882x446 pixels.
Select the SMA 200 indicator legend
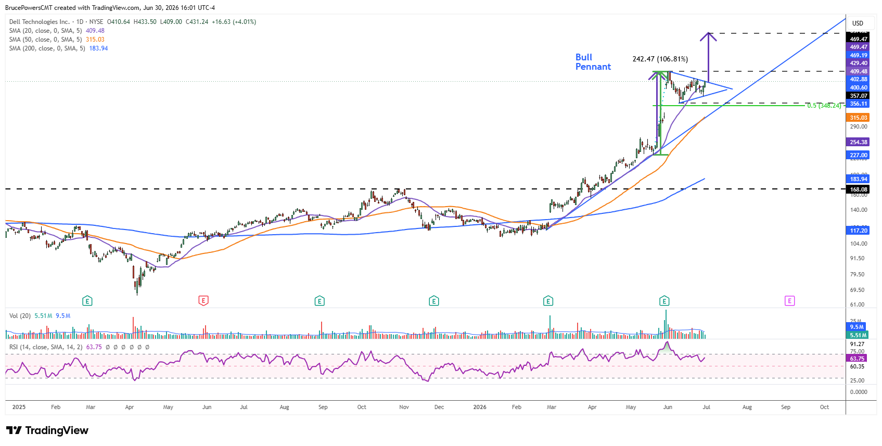tap(58, 48)
